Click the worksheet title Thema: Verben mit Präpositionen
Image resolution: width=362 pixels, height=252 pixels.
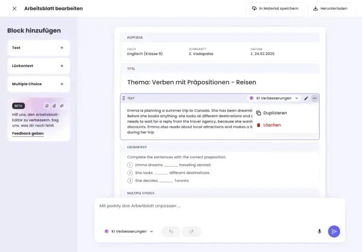pyautogui.click(x=191, y=82)
